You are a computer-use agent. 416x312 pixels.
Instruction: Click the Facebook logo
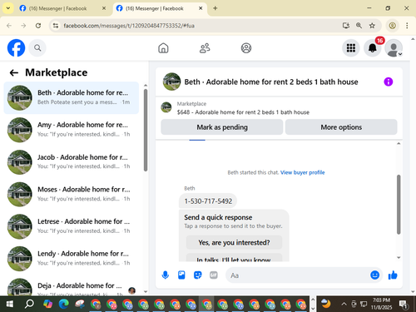coord(16,48)
